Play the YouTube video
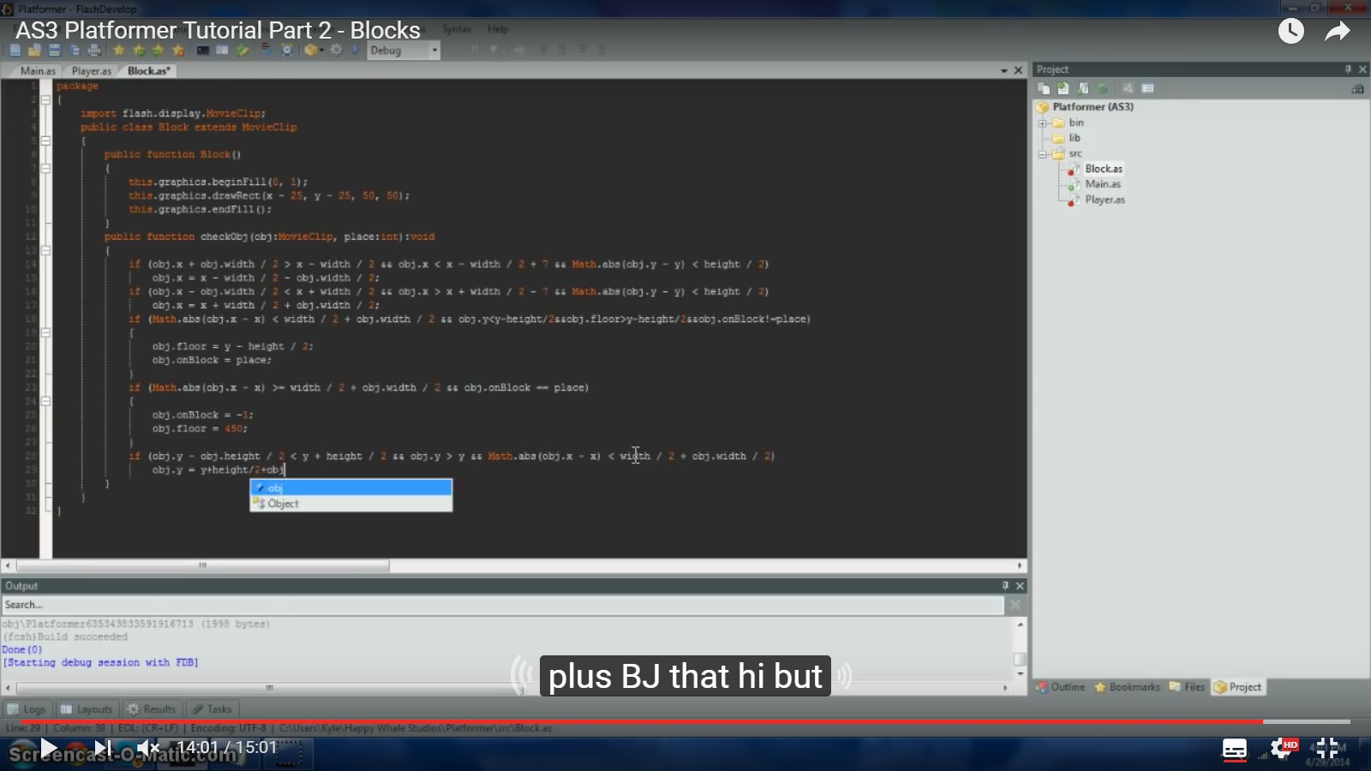The image size is (1371, 771). [x=49, y=749]
